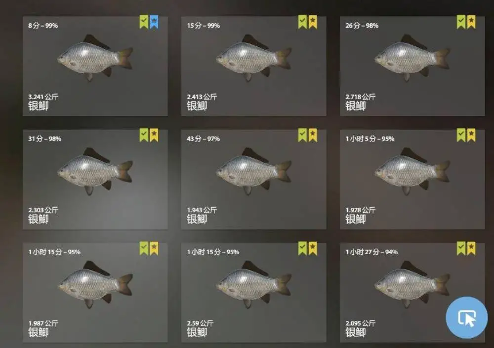Click the blue crown badge on 3.241 kg fish
Screen dimensions: 494x348
point(154,22)
